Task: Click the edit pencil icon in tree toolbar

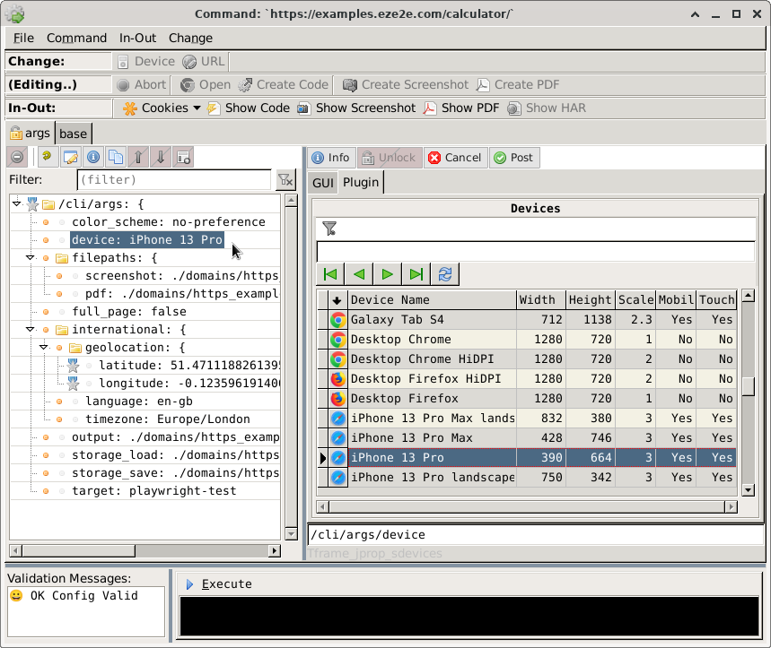Action: click(70, 157)
